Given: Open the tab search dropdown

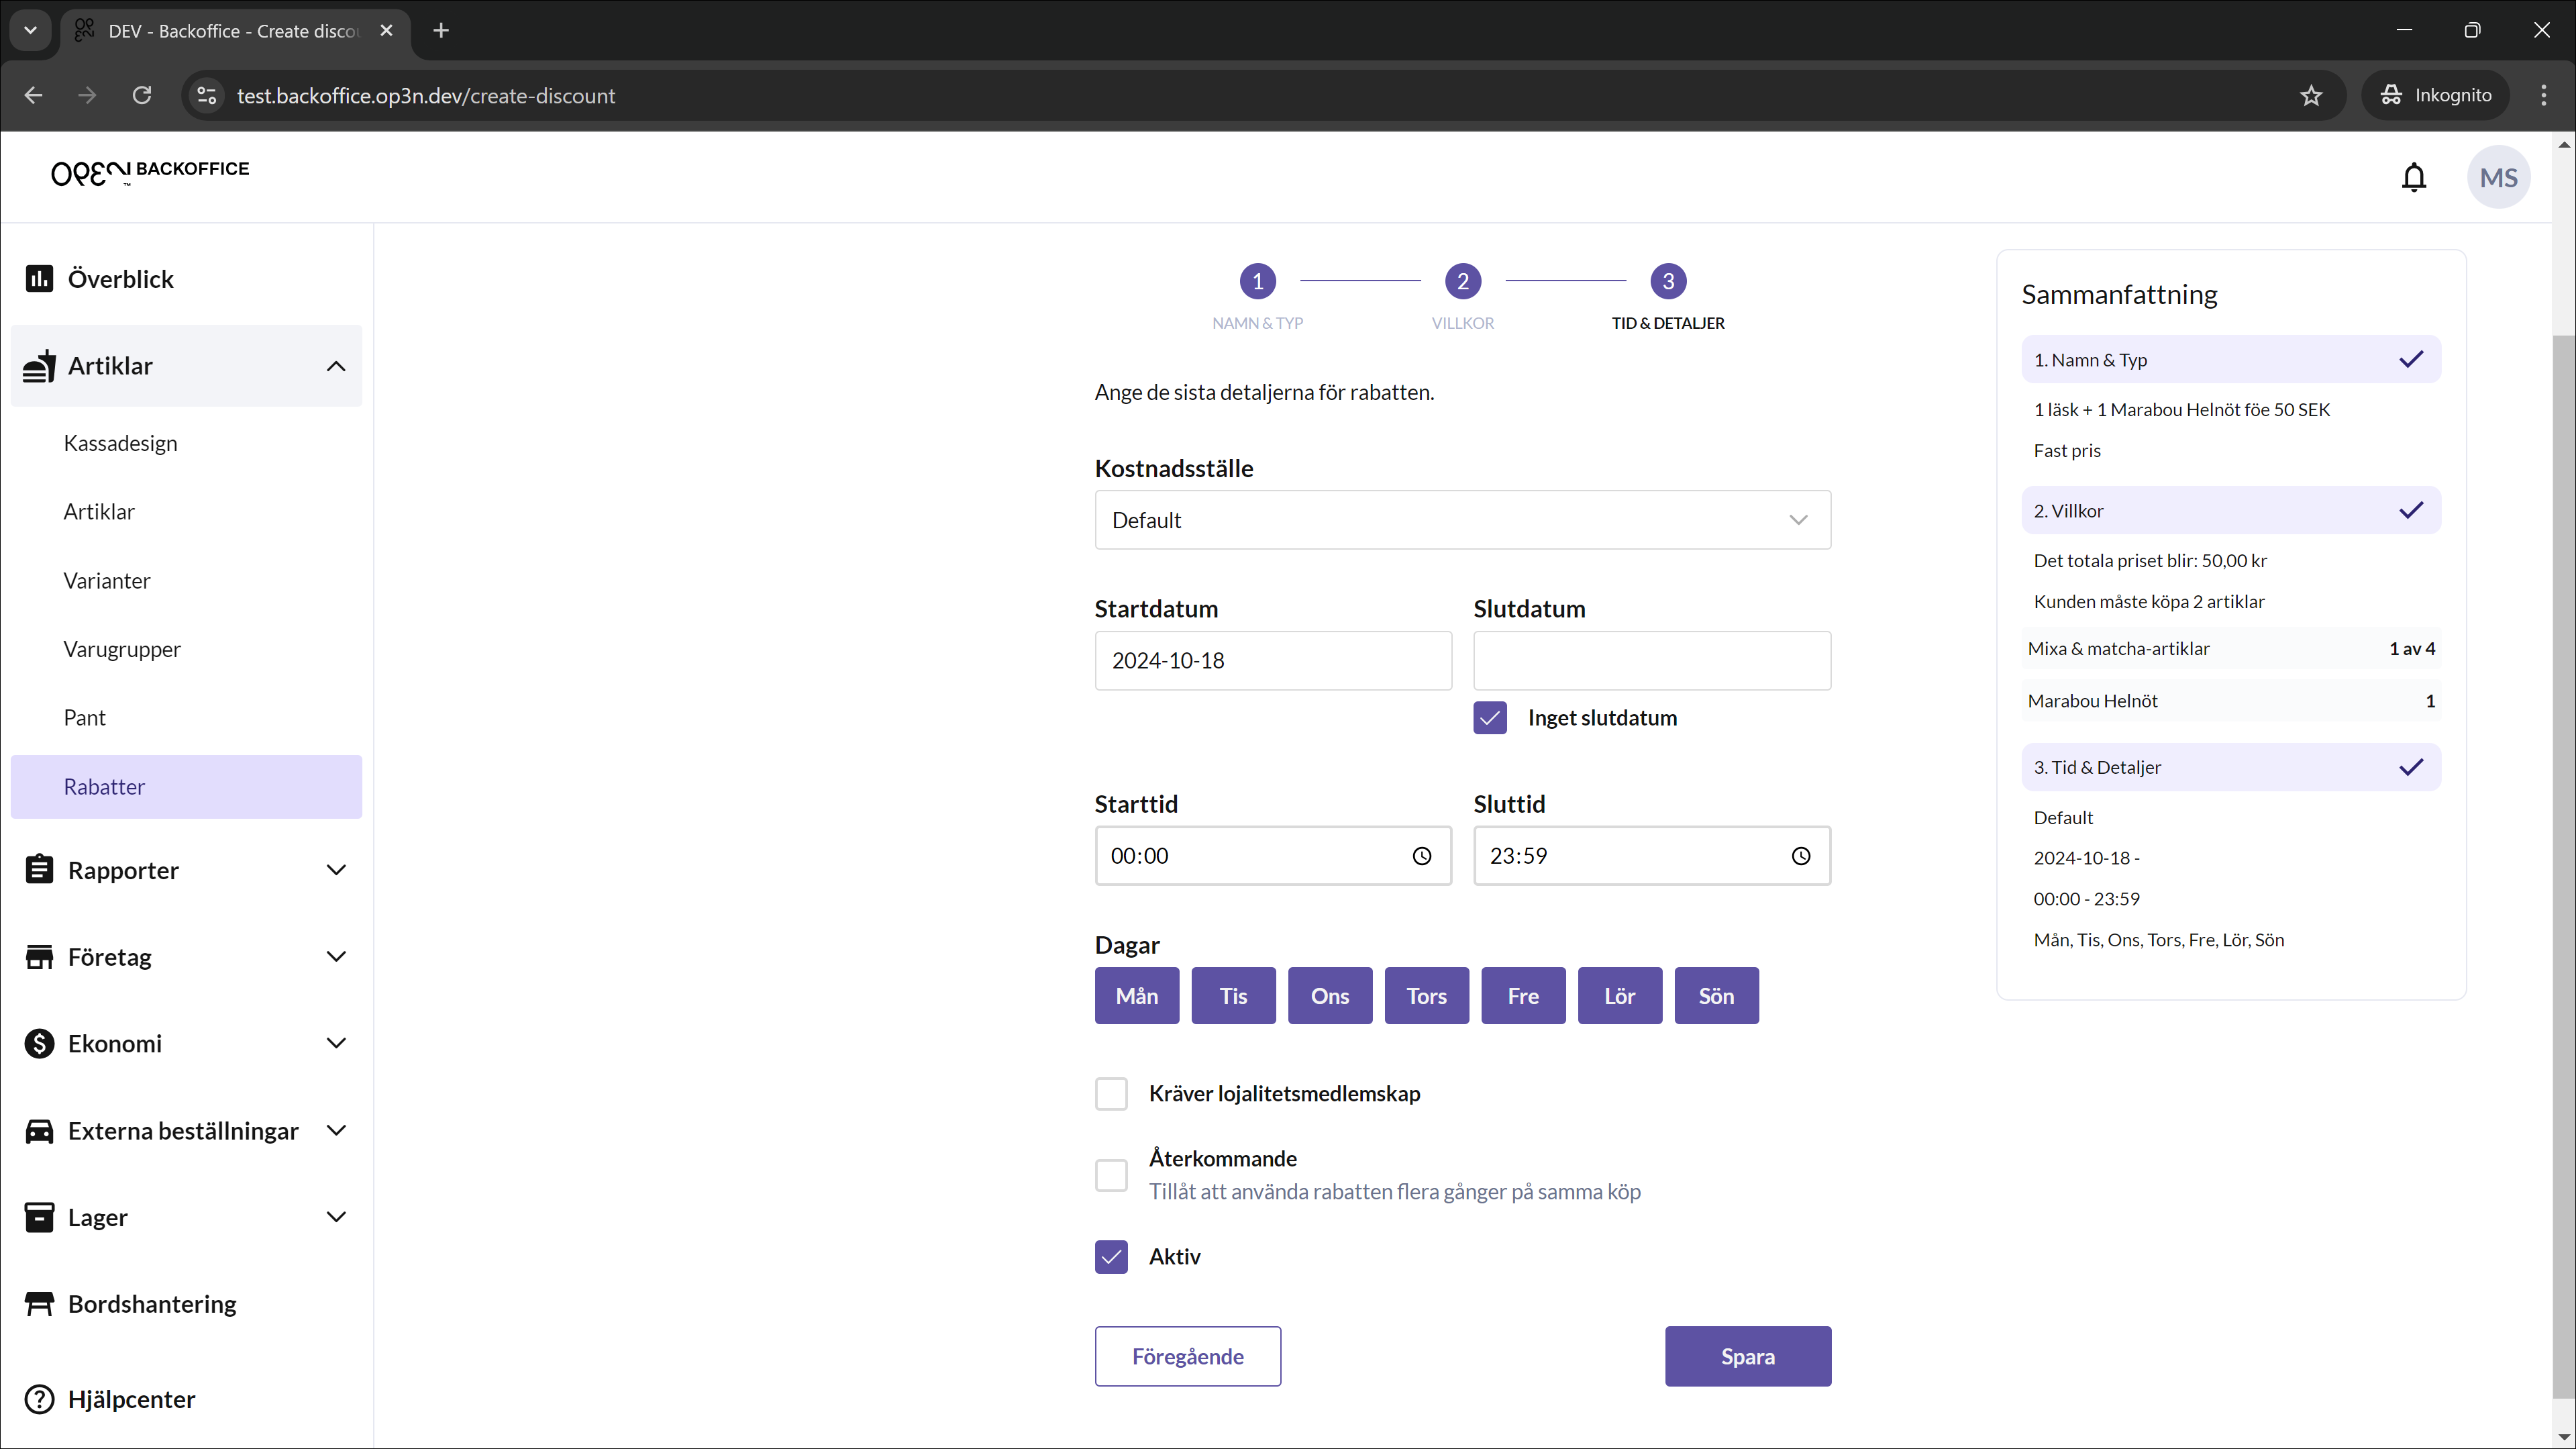Looking at the screenshot, I should pos(30,30).
